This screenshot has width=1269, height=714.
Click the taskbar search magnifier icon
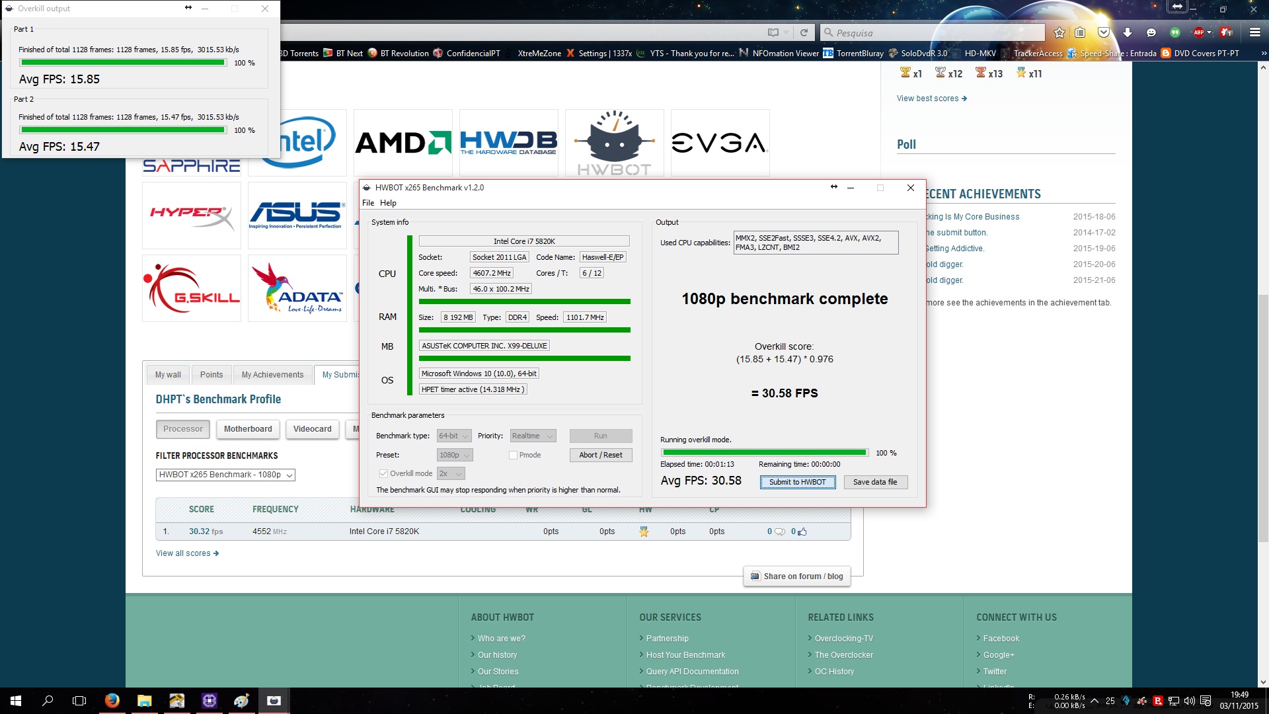(x=48, y=701)
